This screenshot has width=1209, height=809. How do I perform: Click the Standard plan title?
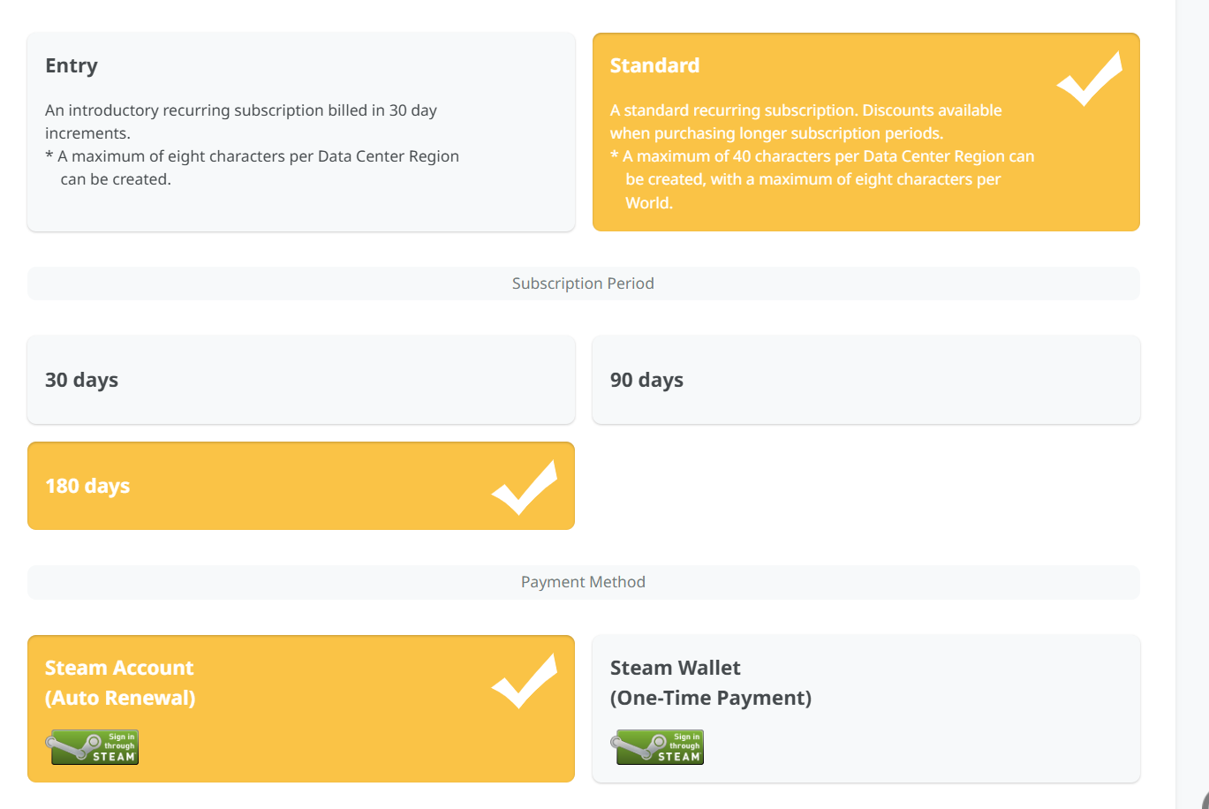tap(654, 65)
